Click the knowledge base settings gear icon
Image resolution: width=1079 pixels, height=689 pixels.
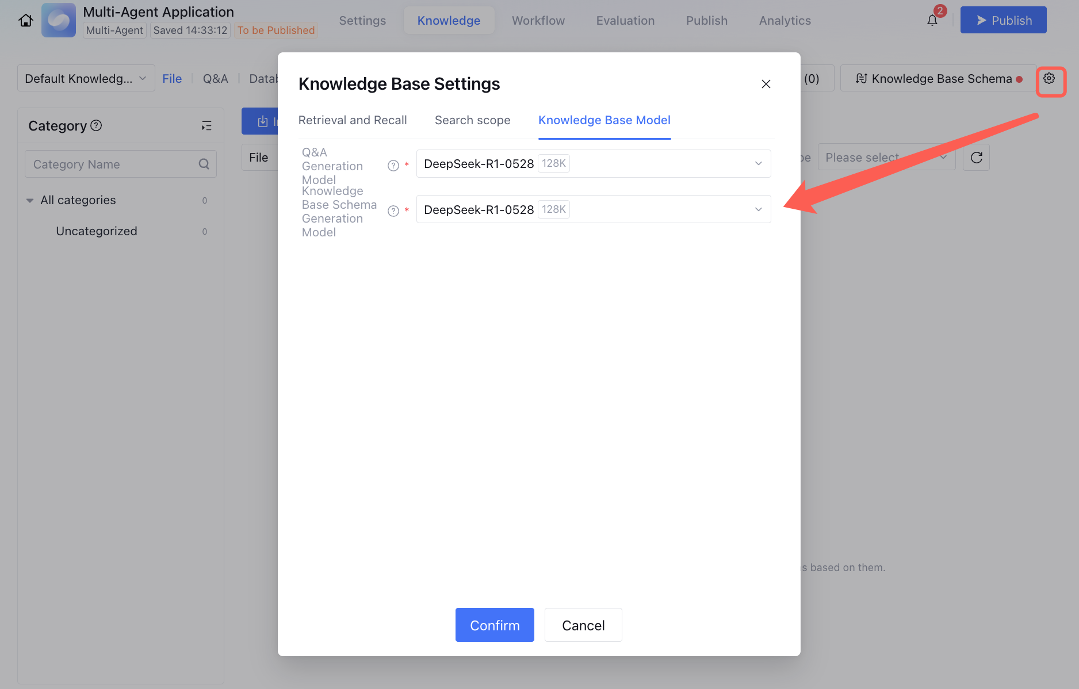tap(1050, 79)
